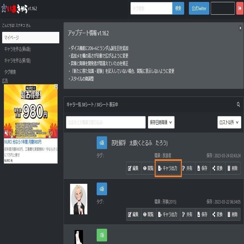Click 共有 on the 放浪者 character row
The height and width of the screenshot is (244, 244).
tap(188, 168)
